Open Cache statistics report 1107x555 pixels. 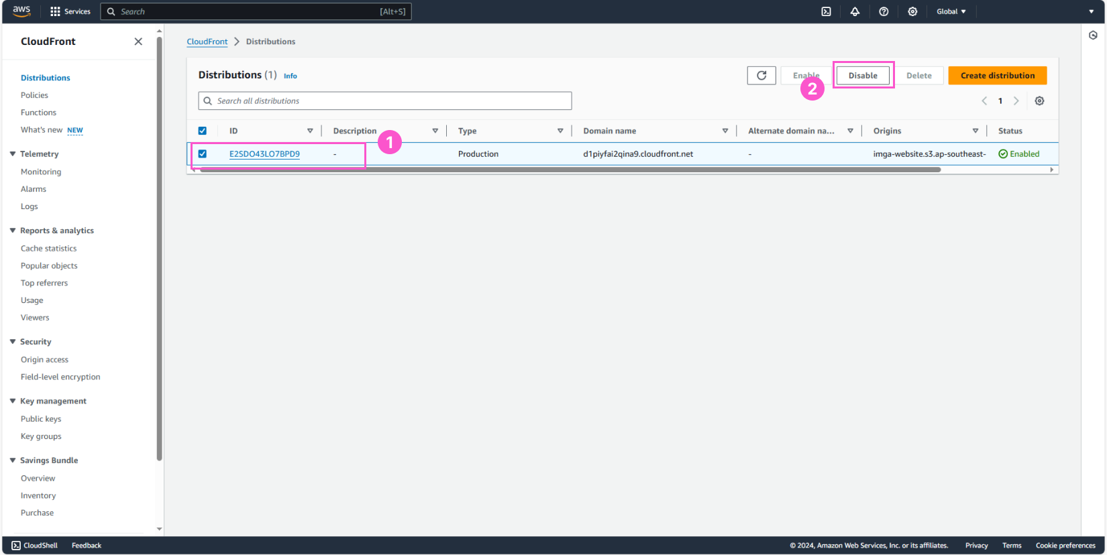coord(48,248)
